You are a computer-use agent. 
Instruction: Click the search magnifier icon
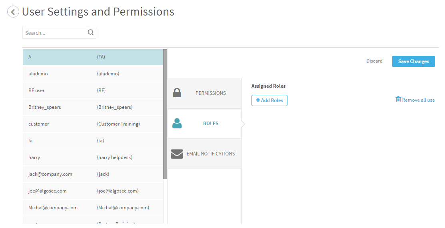(x=91, y=33)
